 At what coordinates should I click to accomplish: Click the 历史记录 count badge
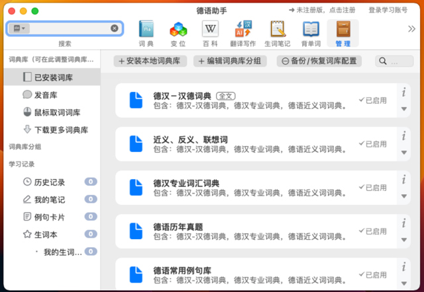91,182
